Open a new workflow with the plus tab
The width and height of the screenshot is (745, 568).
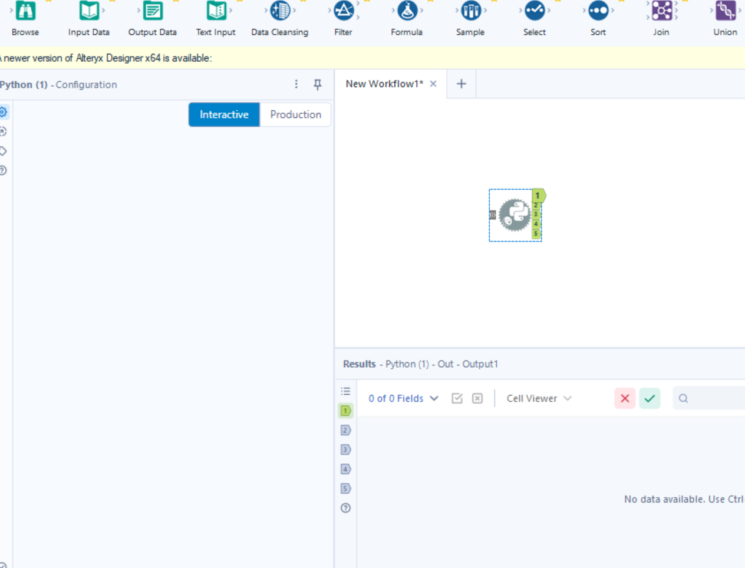click(x=461, y=84)
